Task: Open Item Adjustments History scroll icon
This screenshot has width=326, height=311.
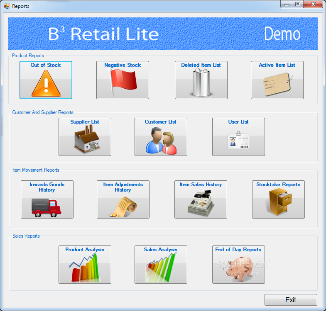Action: pos(123,199)
